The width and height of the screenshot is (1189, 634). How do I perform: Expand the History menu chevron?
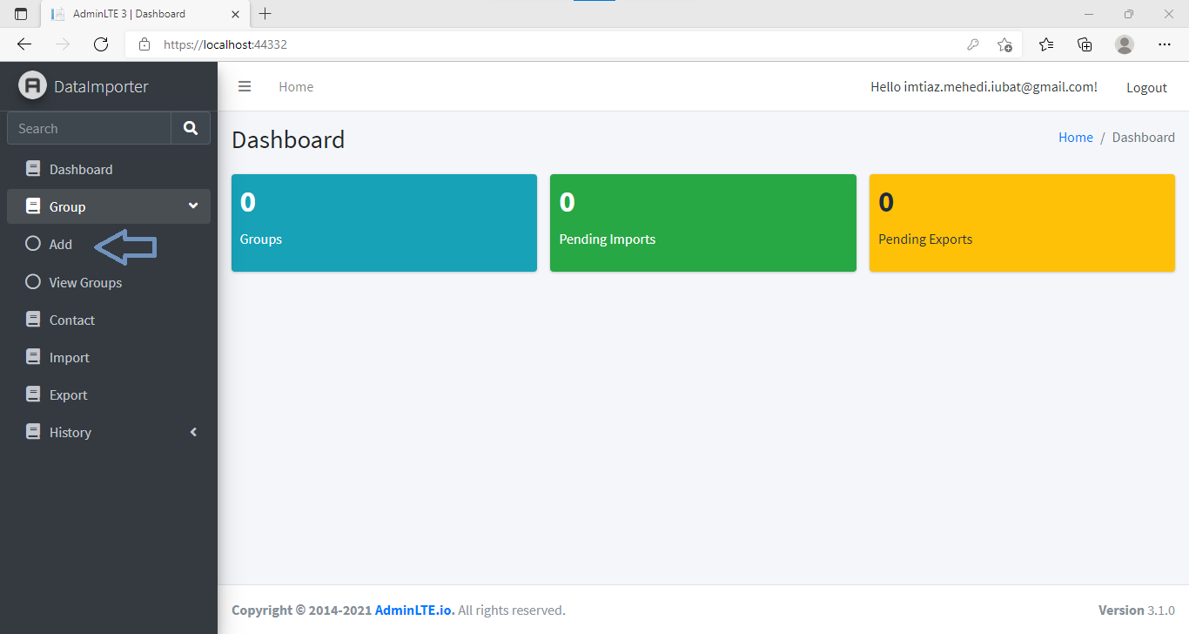[x=192, y=431]
